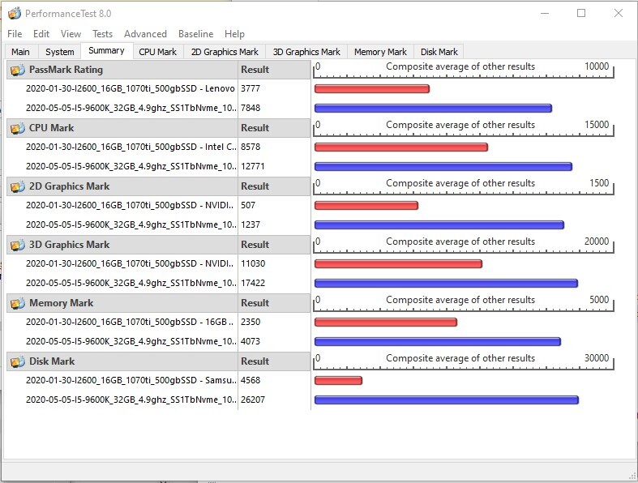
Task: Select the Lenovo baseline row under PassMark Rating
Action: [x=158, y=88]
